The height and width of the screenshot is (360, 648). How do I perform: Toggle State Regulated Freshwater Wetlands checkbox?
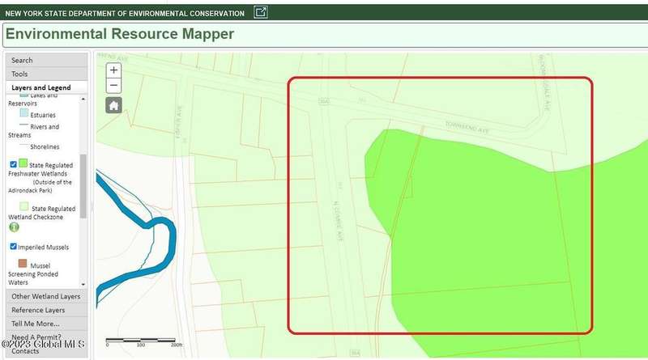(13, 164)
